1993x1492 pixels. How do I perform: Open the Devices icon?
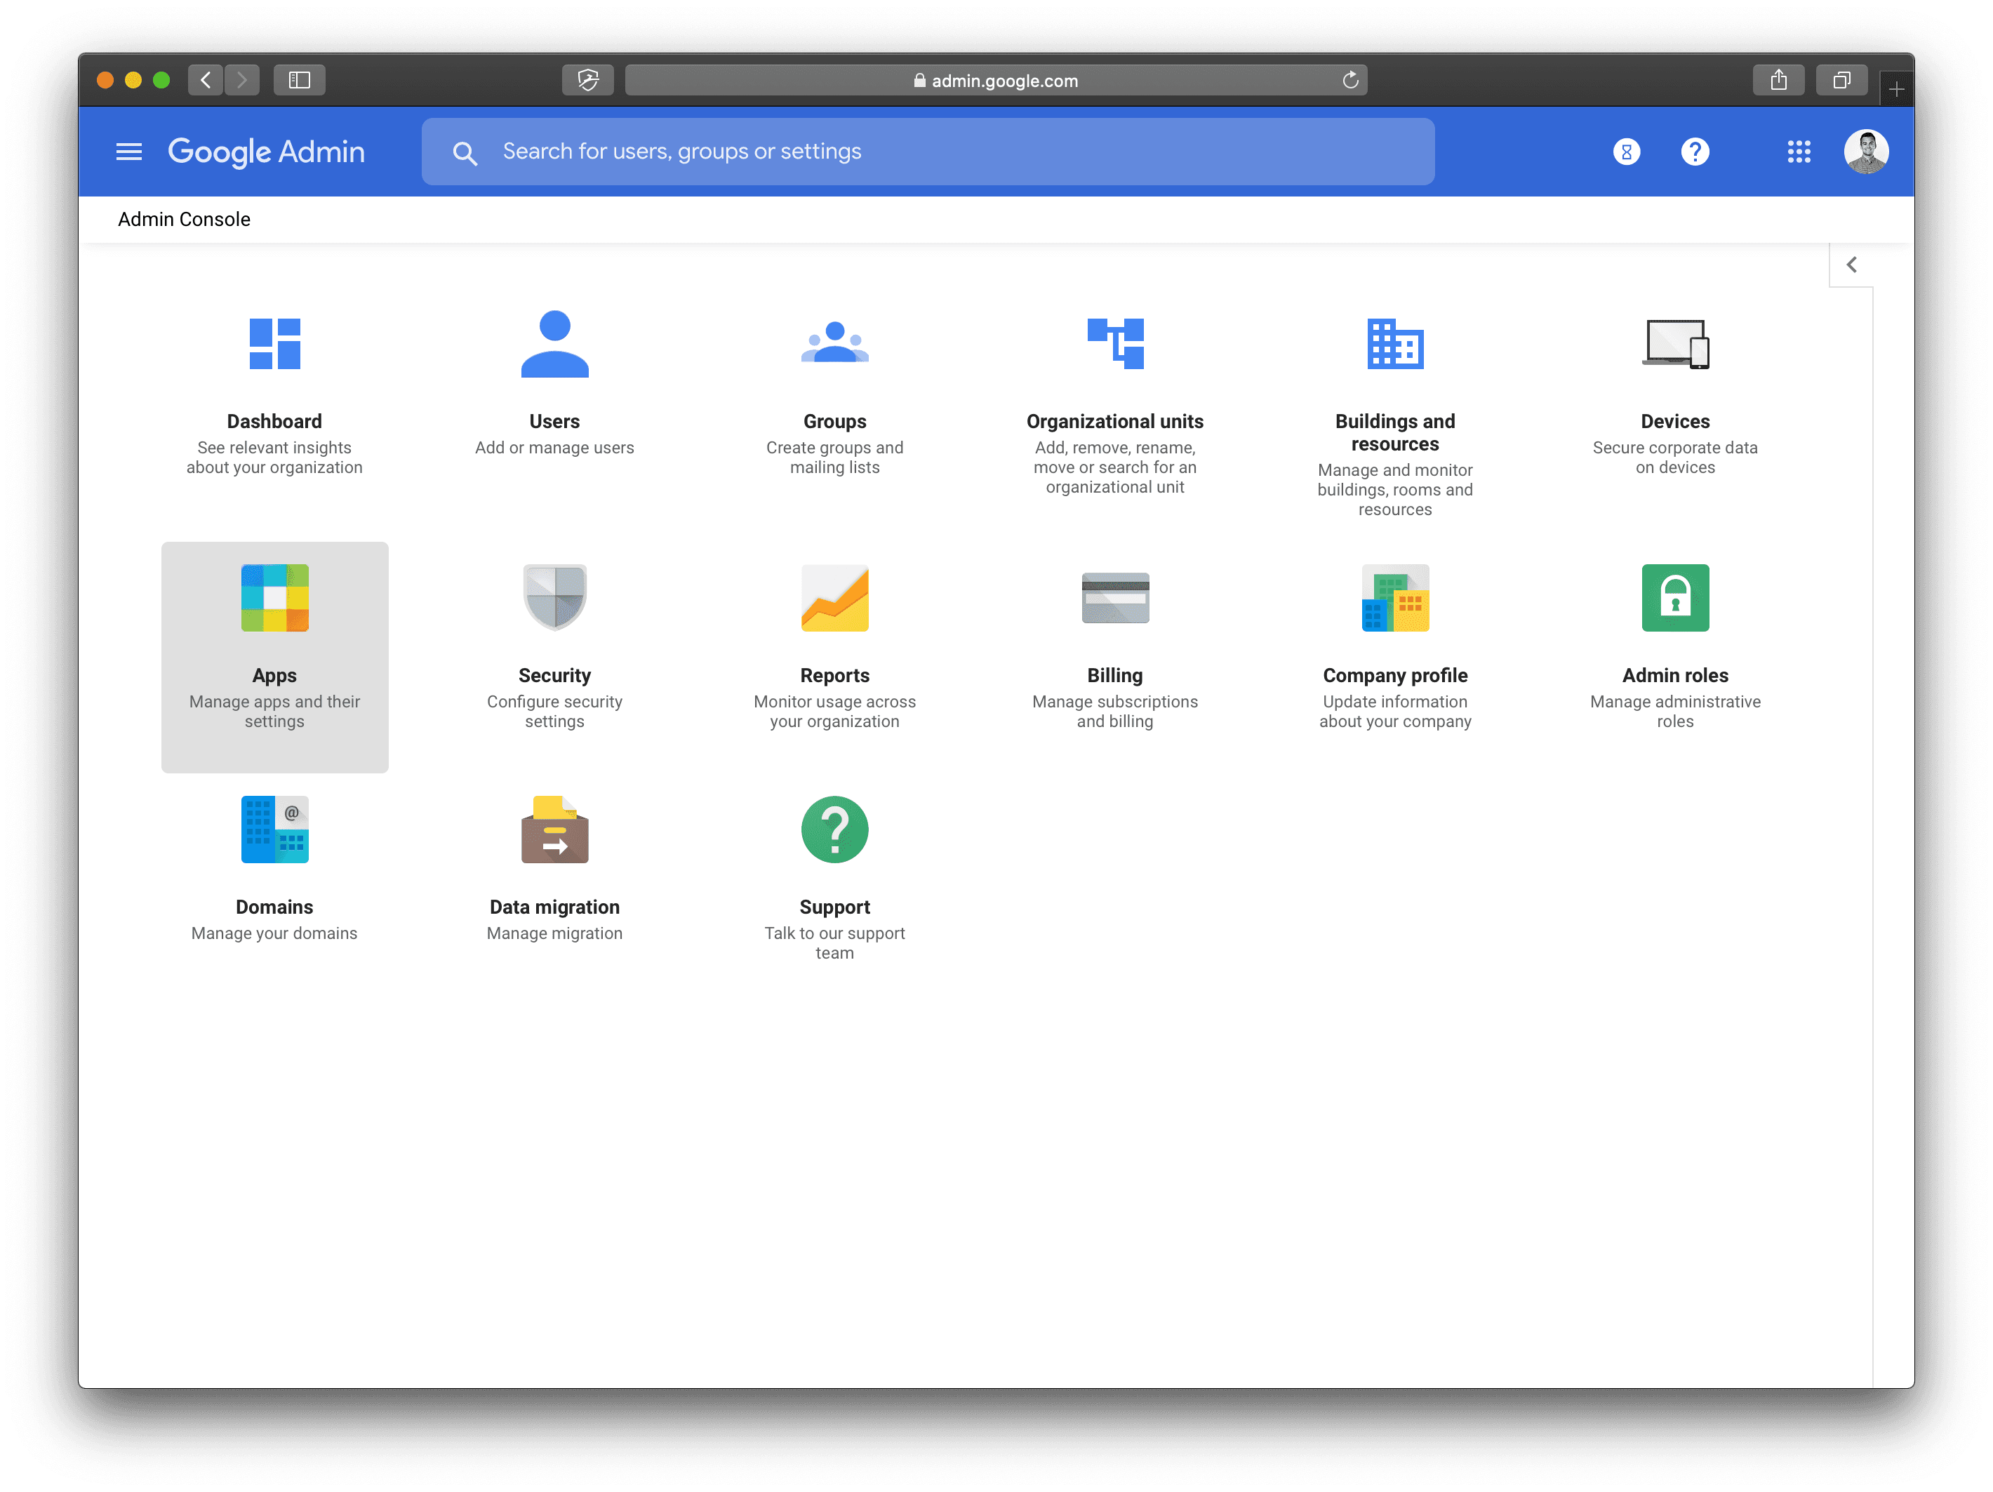1675,342
